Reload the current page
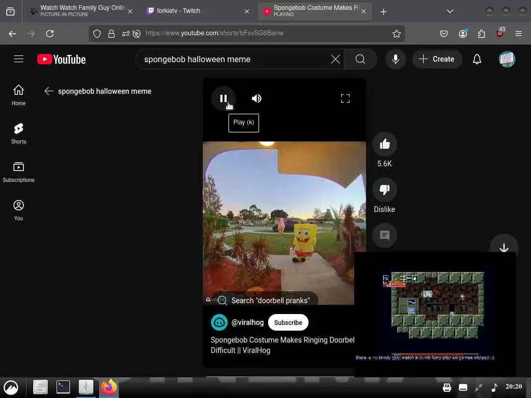 coord(50,34)
